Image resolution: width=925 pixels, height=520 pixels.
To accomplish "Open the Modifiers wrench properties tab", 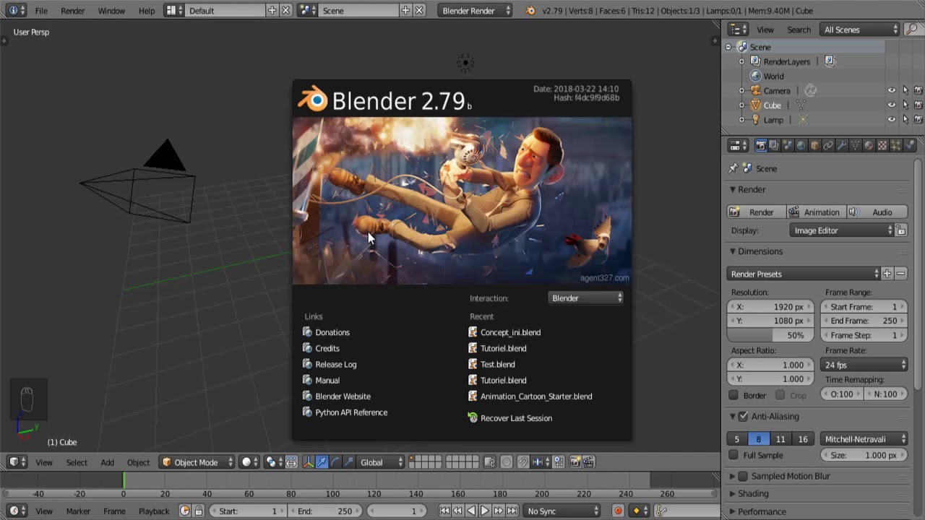I will pos(842,145).
